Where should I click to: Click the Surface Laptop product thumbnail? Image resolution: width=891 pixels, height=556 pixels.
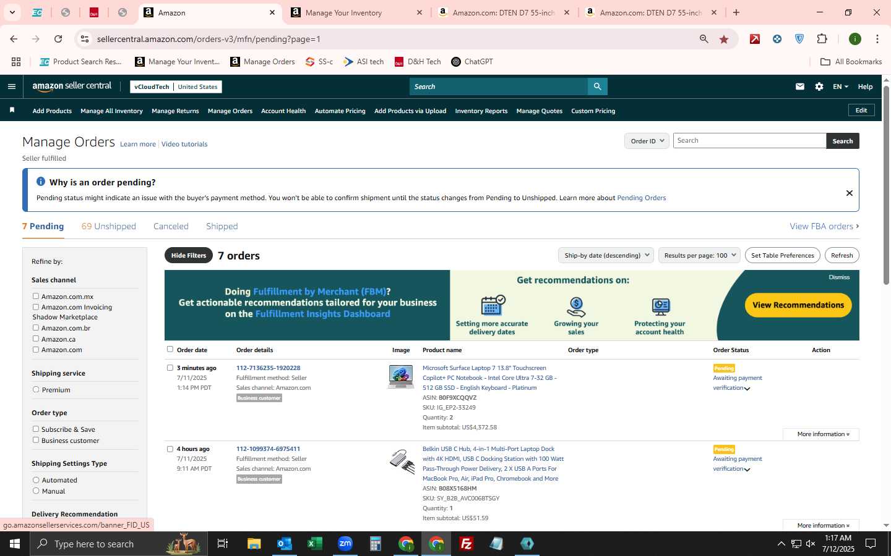401,376
